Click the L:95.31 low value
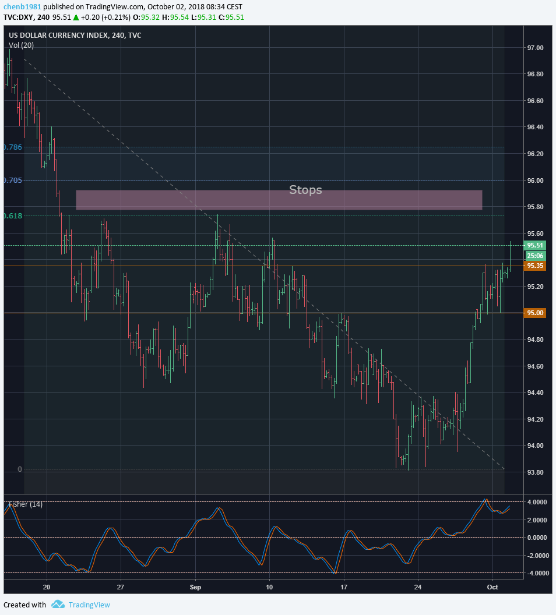This screenshot has height=615, width=556. tap(203, 17)
